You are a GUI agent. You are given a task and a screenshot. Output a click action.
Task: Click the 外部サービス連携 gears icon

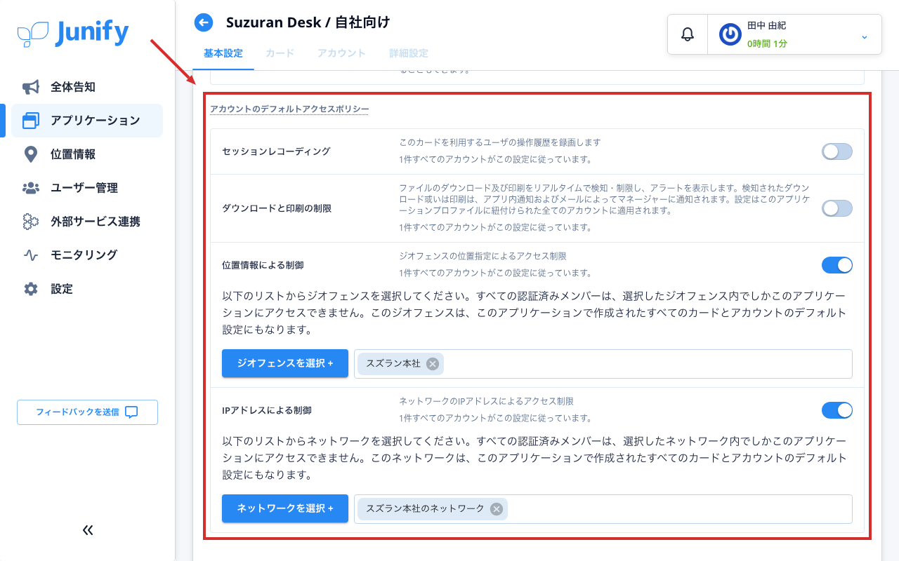pyautogui.click(x=31, y=222)
